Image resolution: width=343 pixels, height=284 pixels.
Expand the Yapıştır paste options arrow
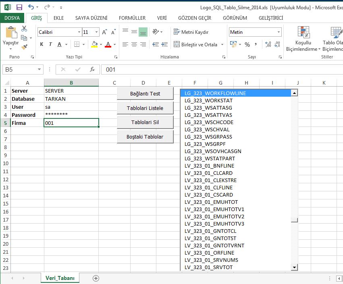pos(11,49)
